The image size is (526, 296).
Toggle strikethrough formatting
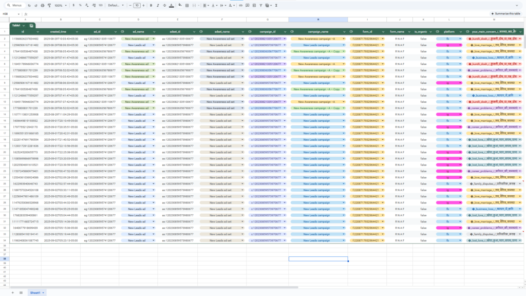[164, 5]
